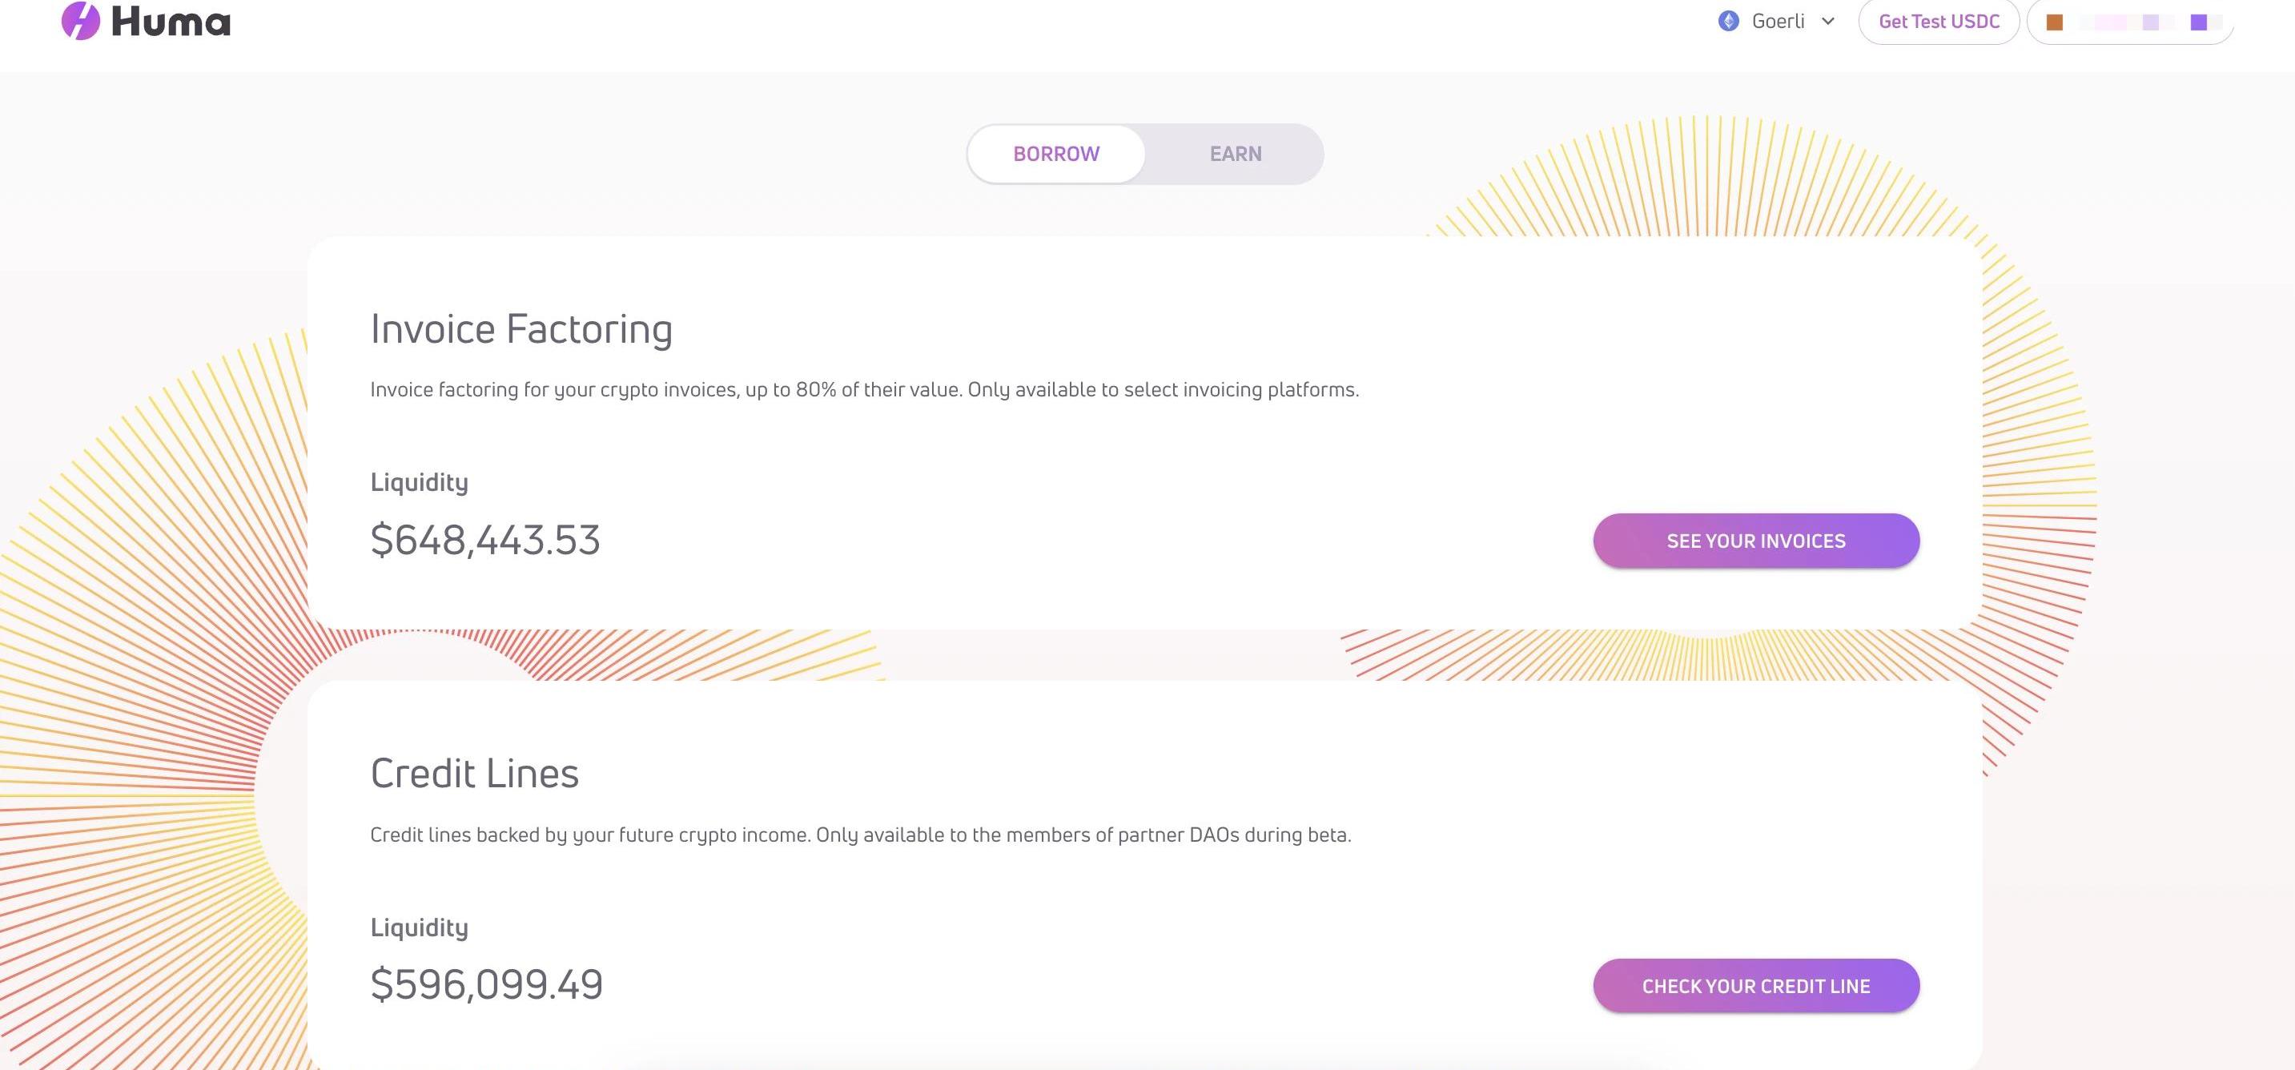Switch to the EARN toggle option
2295x1070 pixels.
click(1235, 154)
